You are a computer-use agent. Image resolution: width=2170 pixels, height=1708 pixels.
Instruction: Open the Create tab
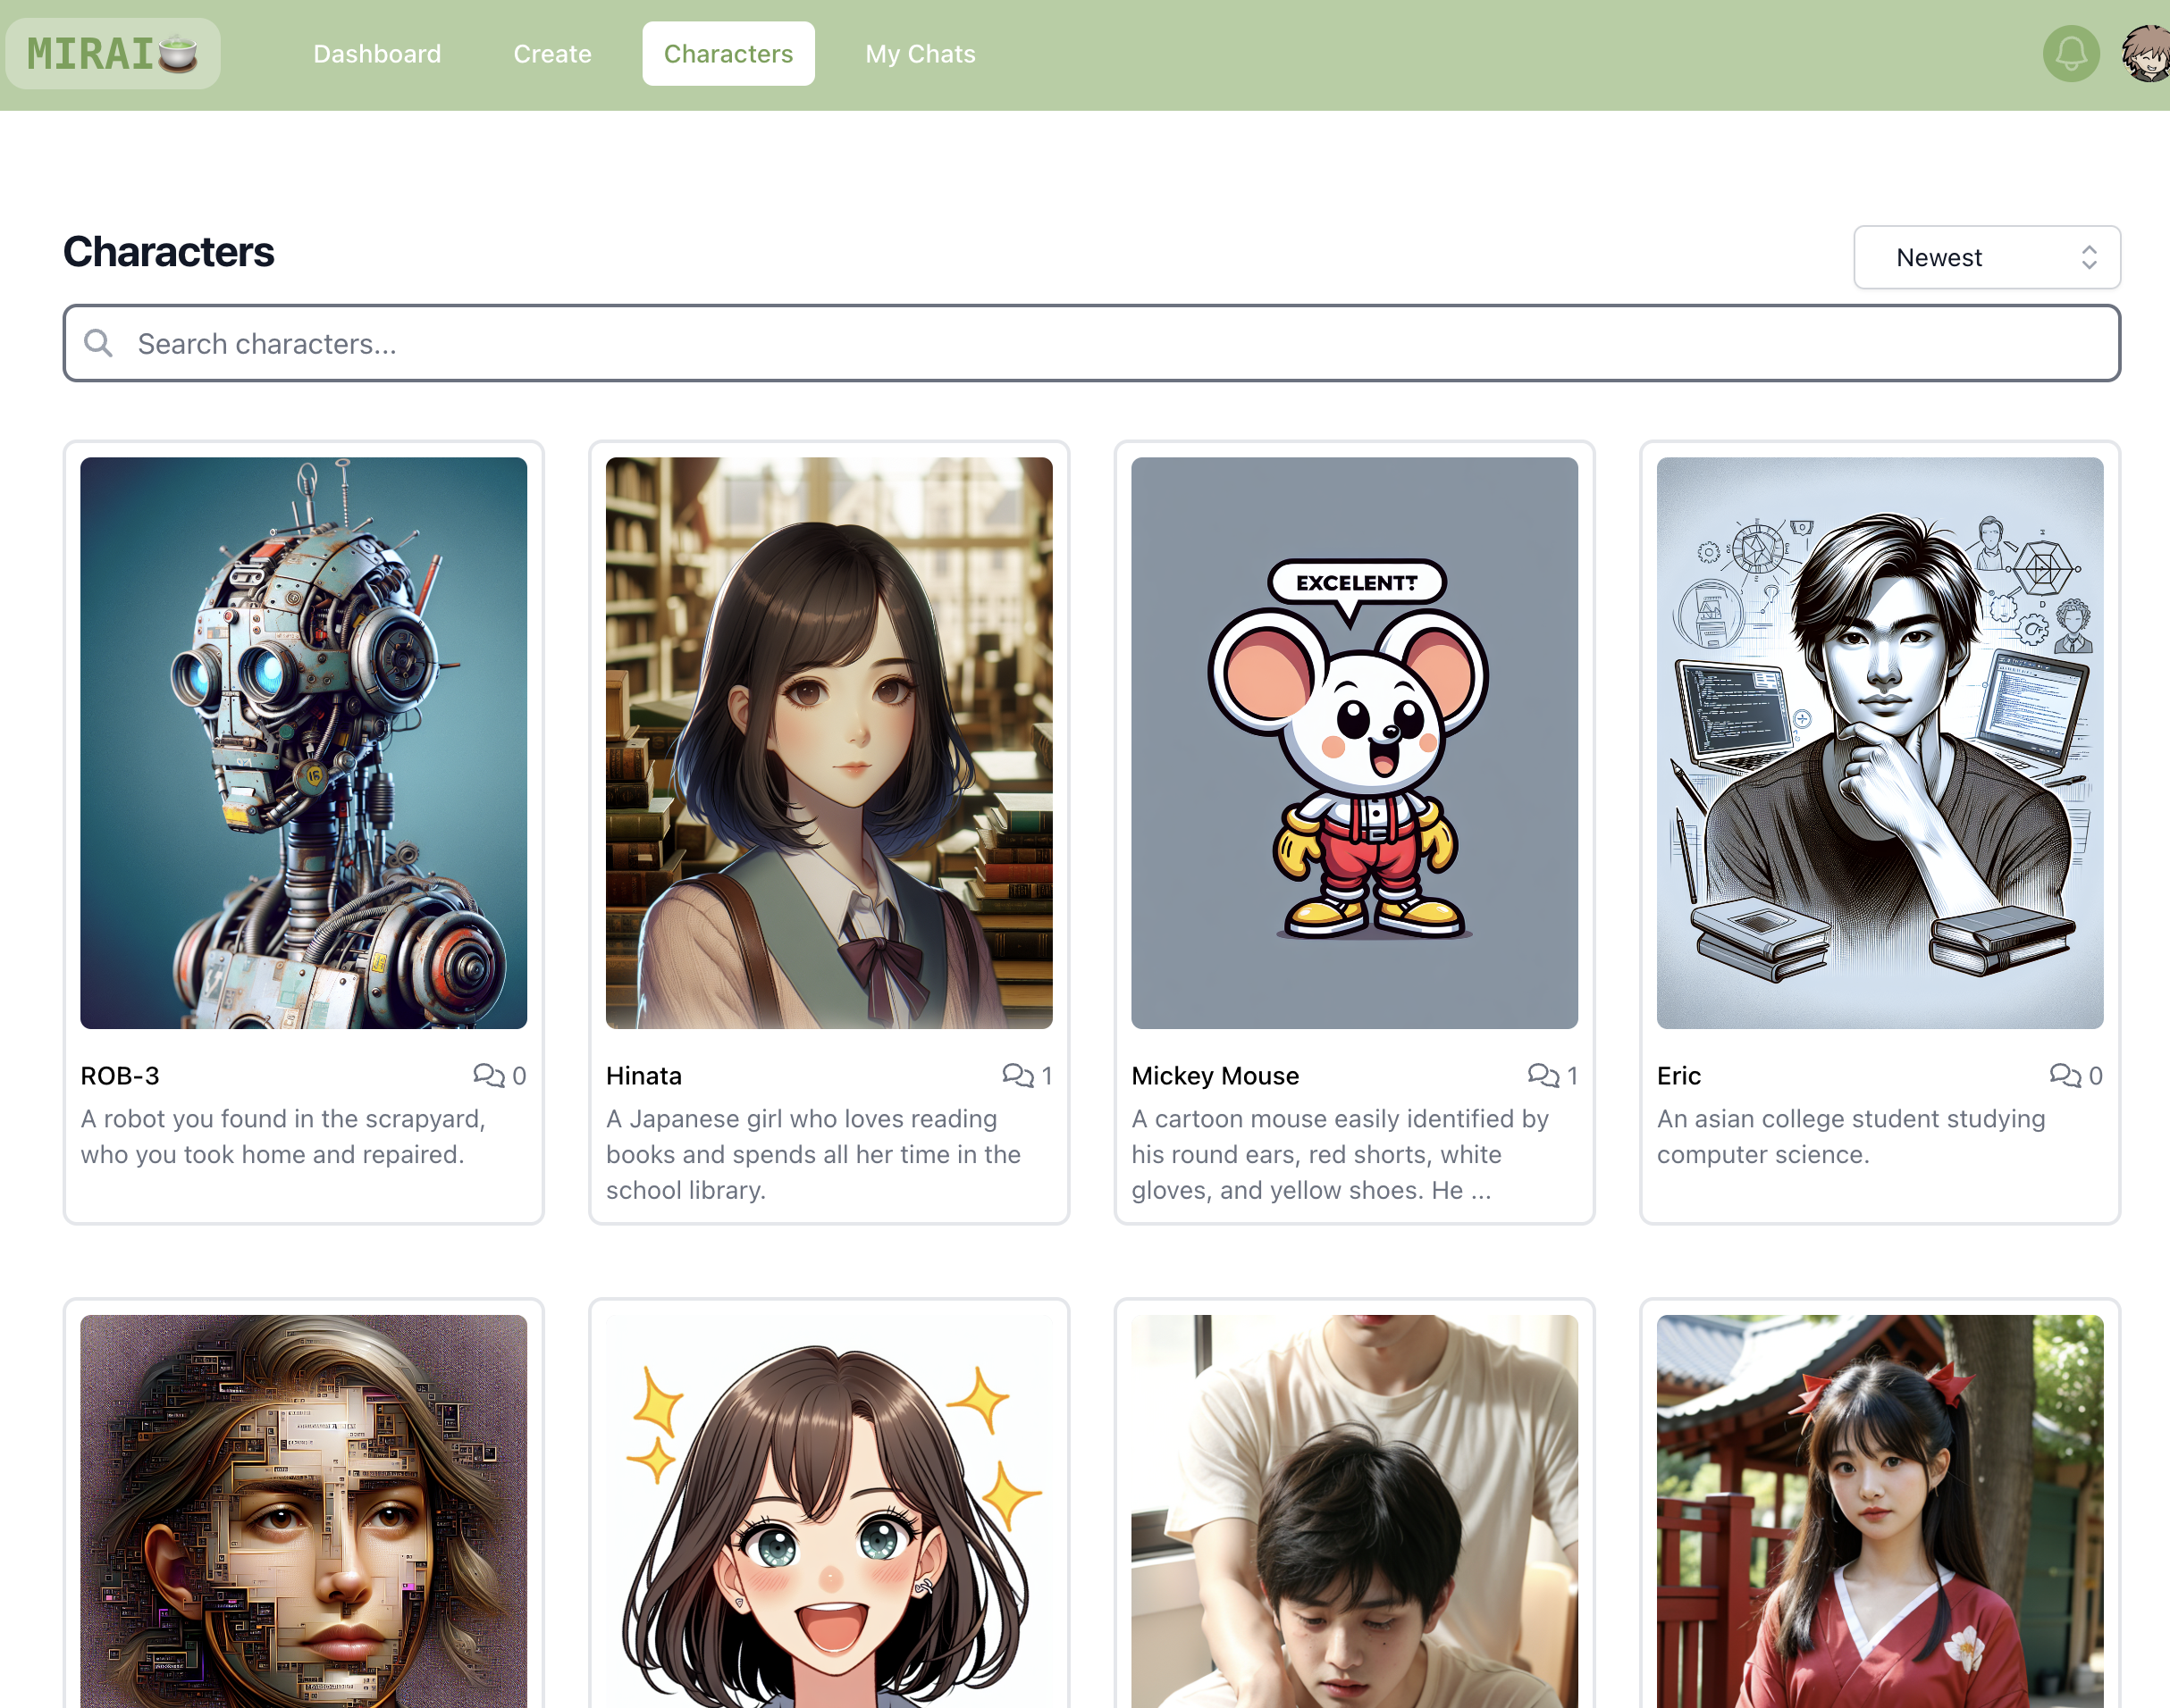point(552,54)
